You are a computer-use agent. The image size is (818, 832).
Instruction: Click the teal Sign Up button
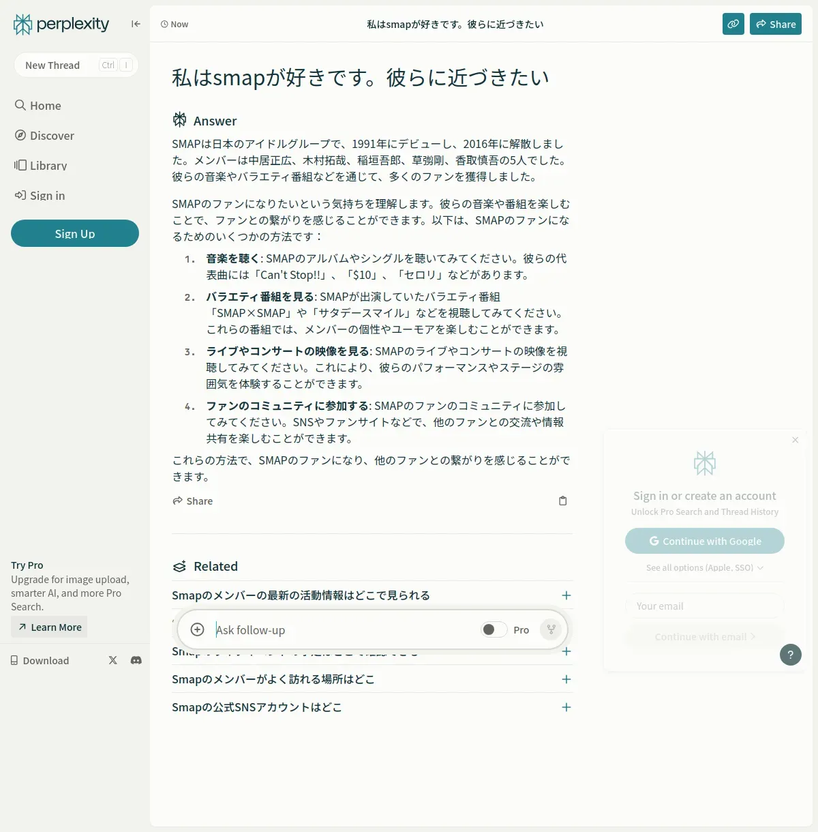[75, 233]
